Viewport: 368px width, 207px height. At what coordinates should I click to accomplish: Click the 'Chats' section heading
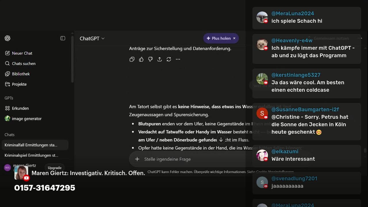tap(9, 135)
